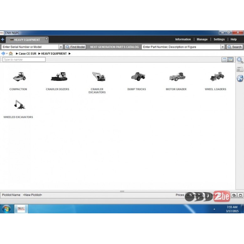Open the Prices Manufacturer dropdown
Image resolution: width=244 pixels, height=244 pixels.
[x=197, y=195]
